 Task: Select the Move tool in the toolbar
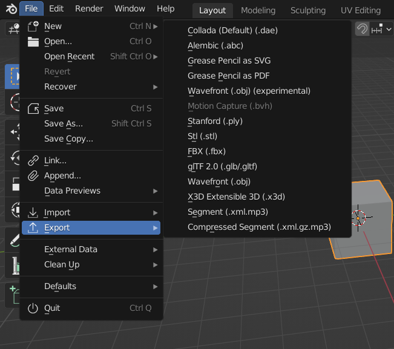(x=13, y=132)
